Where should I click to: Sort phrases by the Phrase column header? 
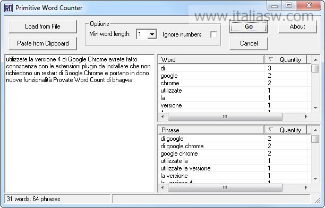tap(211, 130)
